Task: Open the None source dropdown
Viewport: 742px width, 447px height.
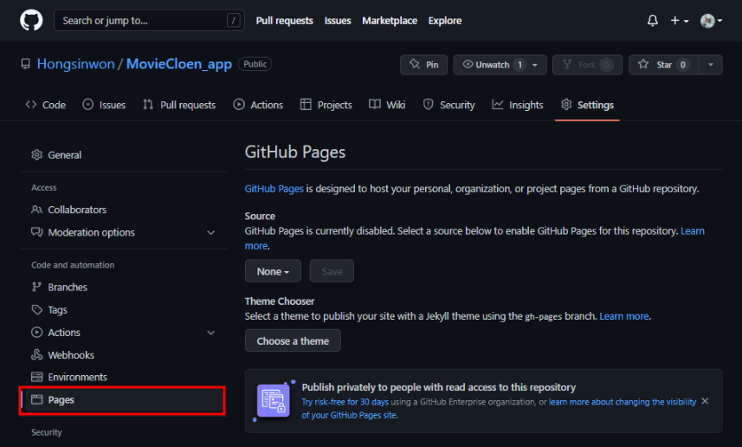Action: pos(273,271)
